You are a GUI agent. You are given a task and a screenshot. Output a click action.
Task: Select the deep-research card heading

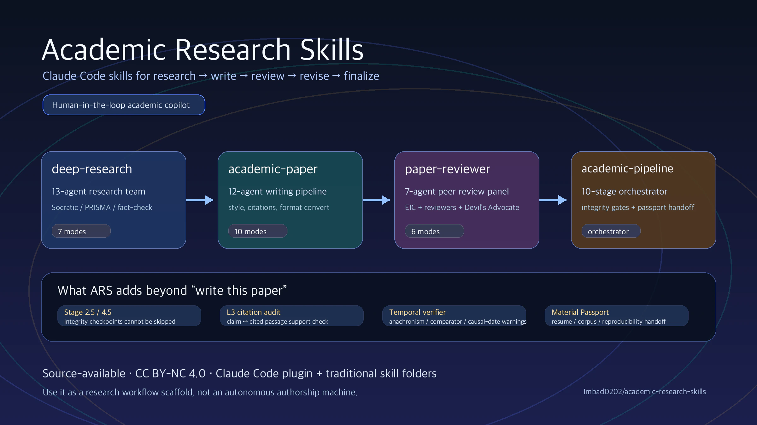(x=92, y=169)
